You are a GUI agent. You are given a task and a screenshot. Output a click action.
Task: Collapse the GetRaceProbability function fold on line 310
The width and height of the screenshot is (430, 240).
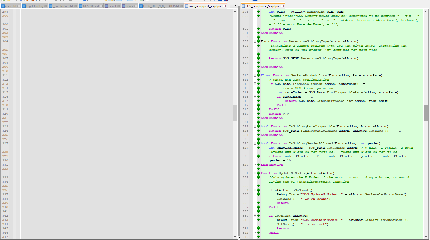click(x=255, y=75)
